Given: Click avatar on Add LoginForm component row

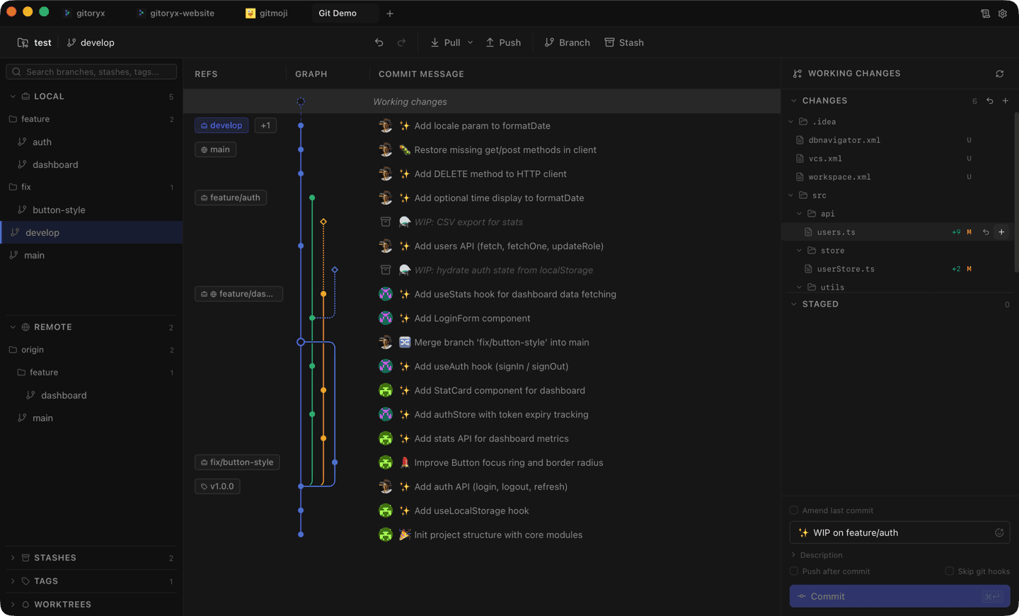Looking at the screenshot, I should 386,318.
